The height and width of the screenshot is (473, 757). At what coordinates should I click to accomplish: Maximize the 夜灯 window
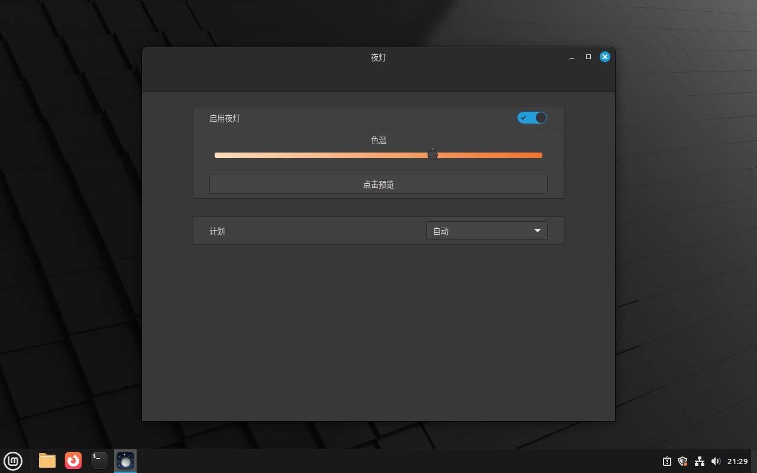click(x=588, y=57)
